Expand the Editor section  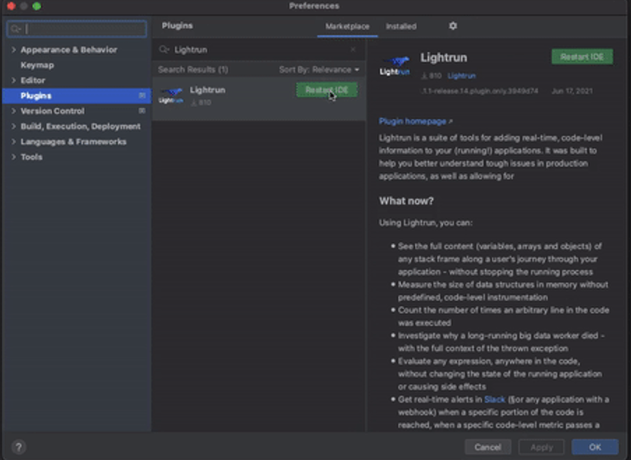tap(13, 80)
